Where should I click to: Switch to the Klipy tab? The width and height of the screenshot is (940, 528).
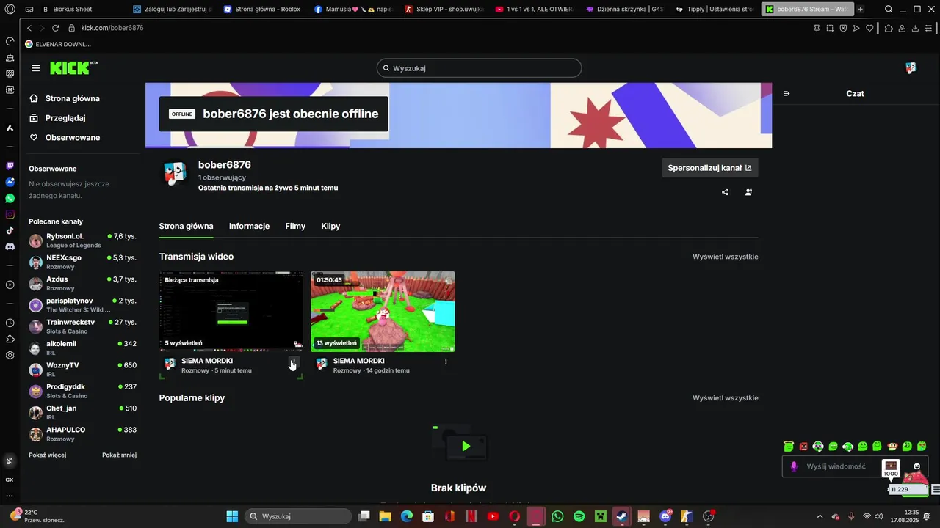click(330, 226)
